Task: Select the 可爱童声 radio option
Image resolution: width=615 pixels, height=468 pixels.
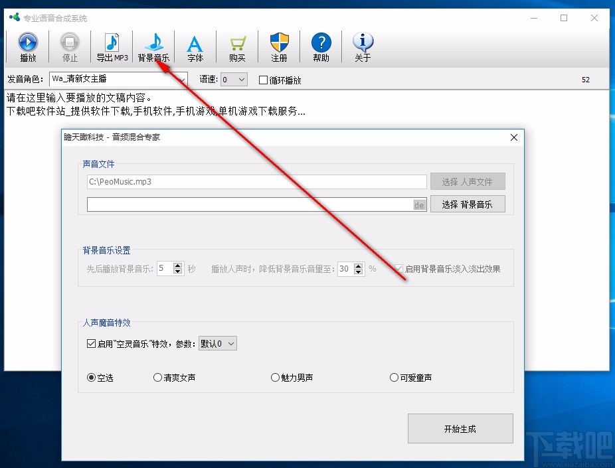Action: click(x=395, y=378)
